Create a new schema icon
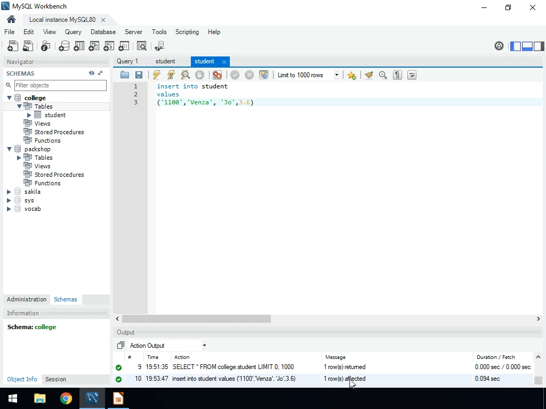Viewport: 546px width, 409px height. tap(64, 46)
